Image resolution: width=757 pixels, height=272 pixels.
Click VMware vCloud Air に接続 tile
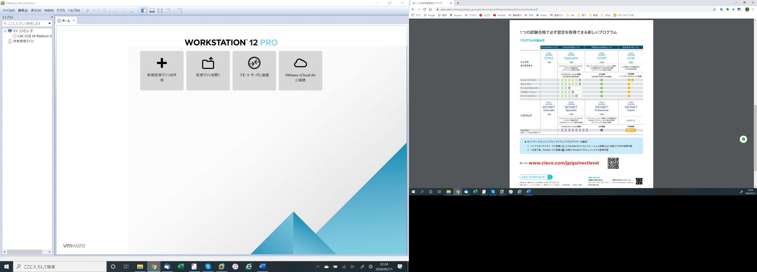pos(300,71)
